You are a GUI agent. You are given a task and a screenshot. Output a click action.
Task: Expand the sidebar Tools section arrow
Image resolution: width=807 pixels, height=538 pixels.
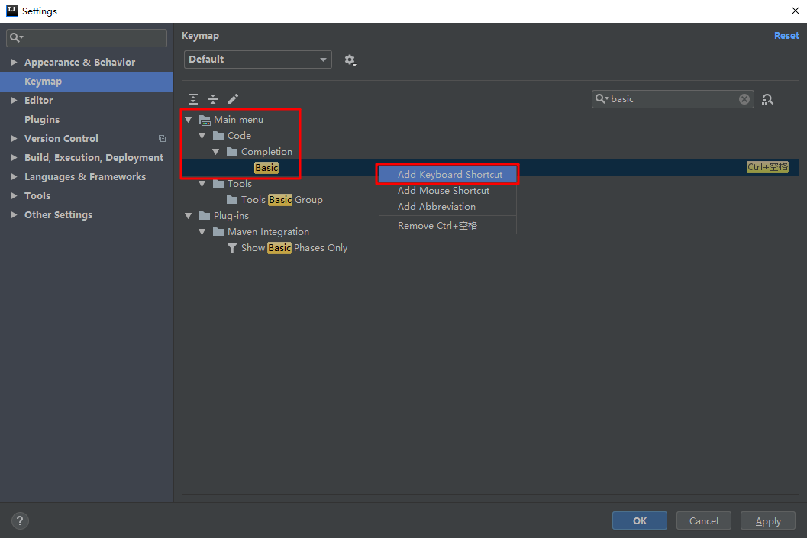pyautogui.click(x=14, y=195)
